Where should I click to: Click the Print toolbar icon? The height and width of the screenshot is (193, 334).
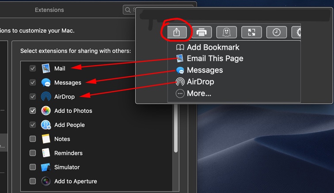tap(201, 32)
